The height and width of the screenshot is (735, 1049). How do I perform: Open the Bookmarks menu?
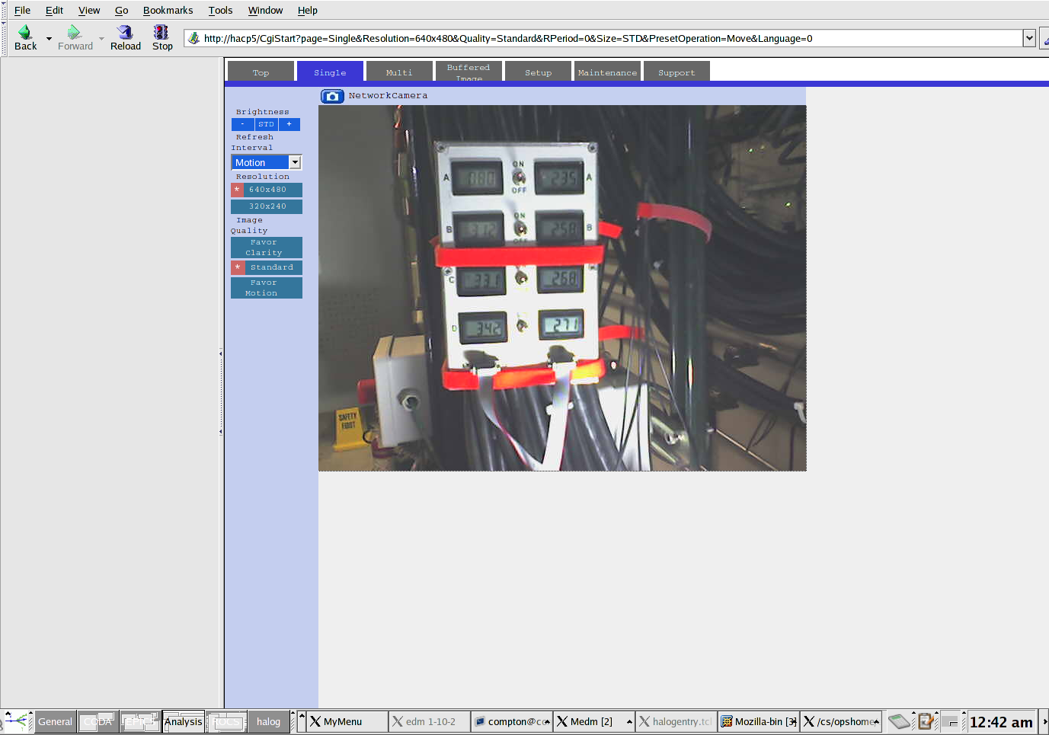click(x=168, y=10)
